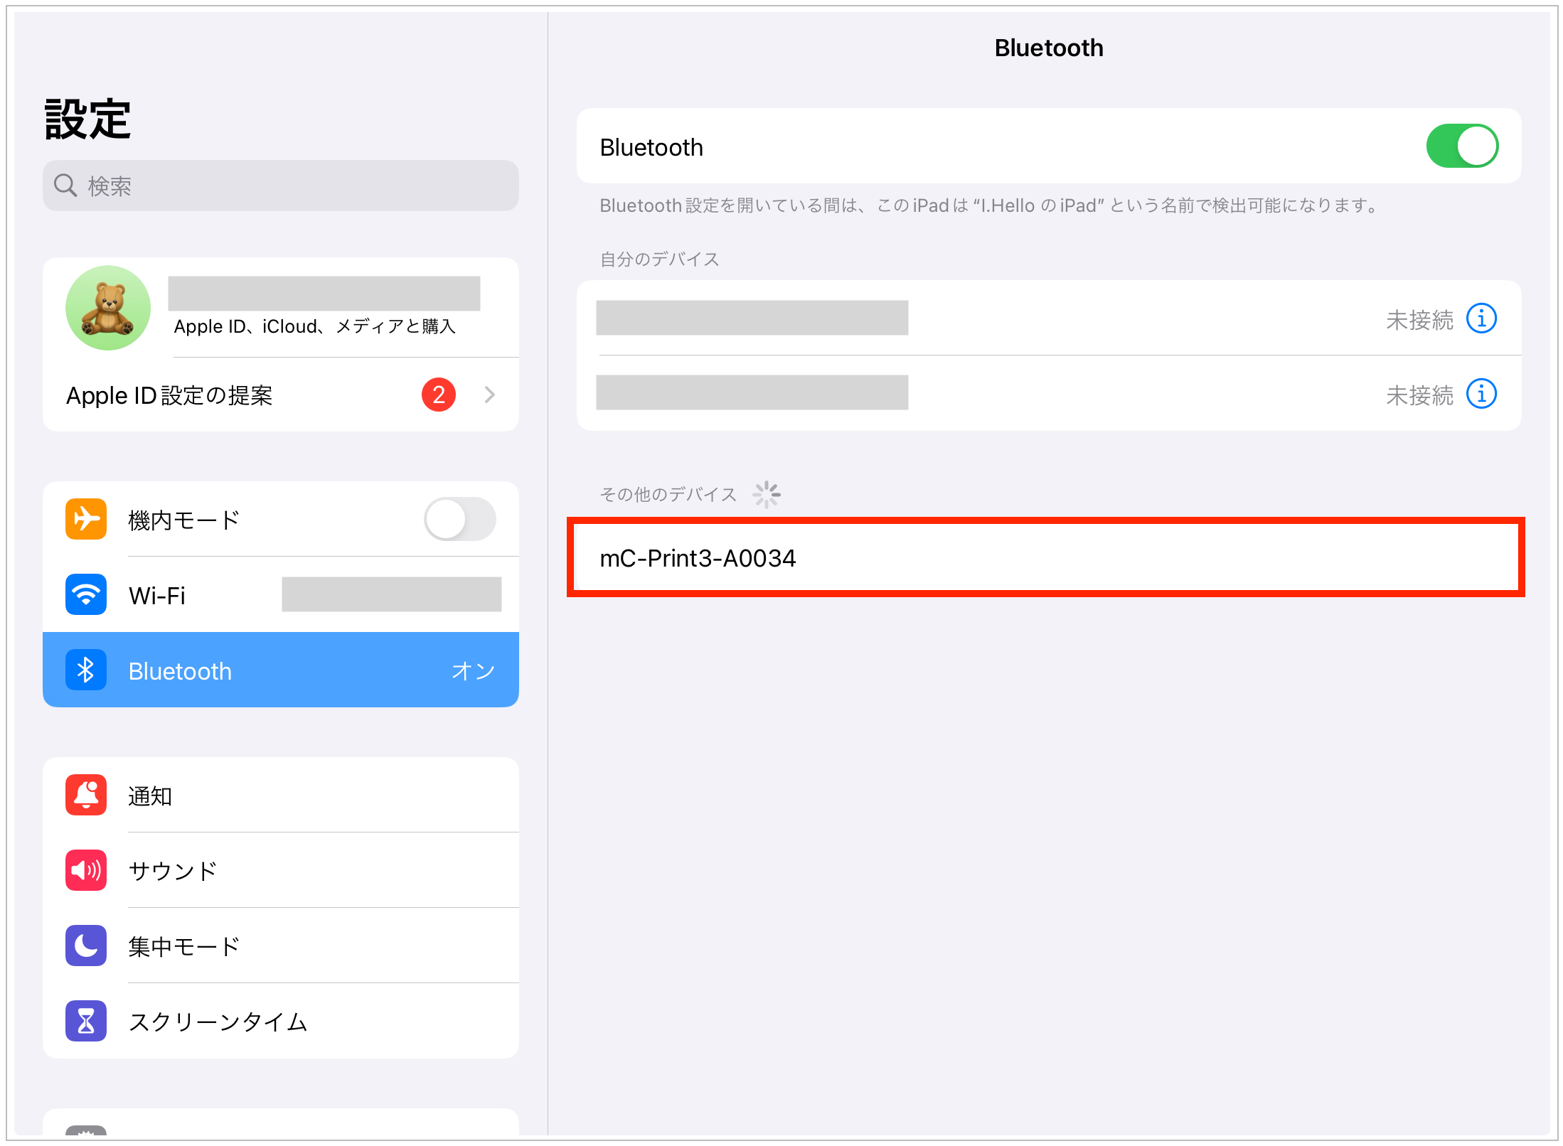Open Apple ID設定の提案 row

coord(280,395)
